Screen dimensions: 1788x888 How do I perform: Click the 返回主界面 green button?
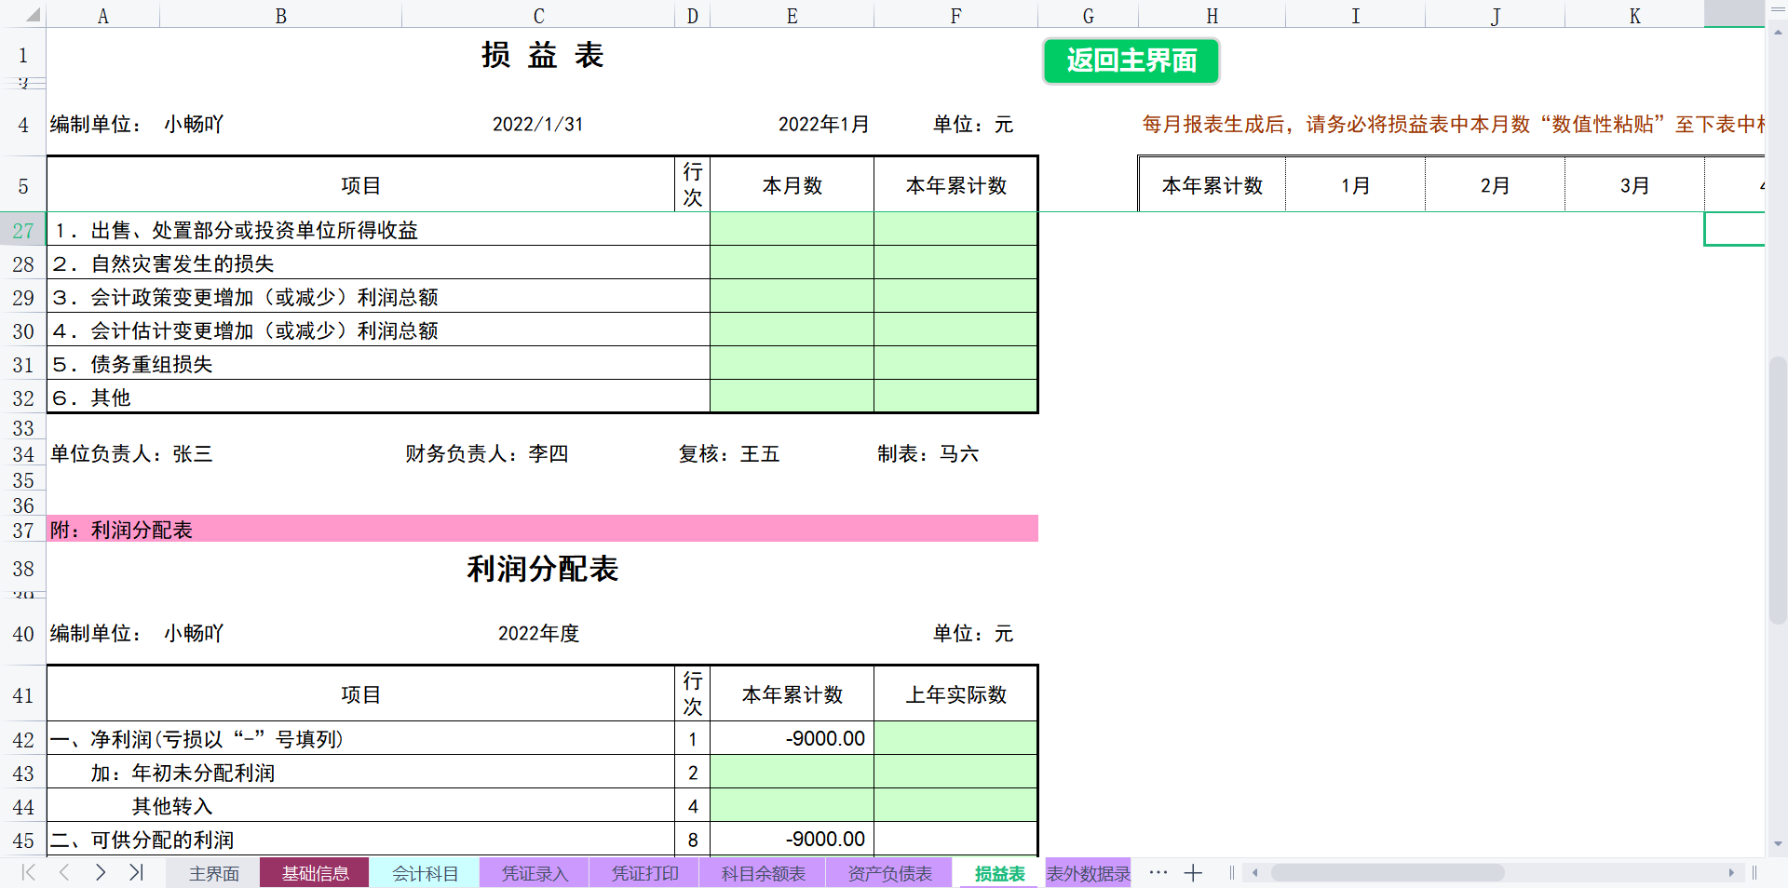click(1131, 61)
